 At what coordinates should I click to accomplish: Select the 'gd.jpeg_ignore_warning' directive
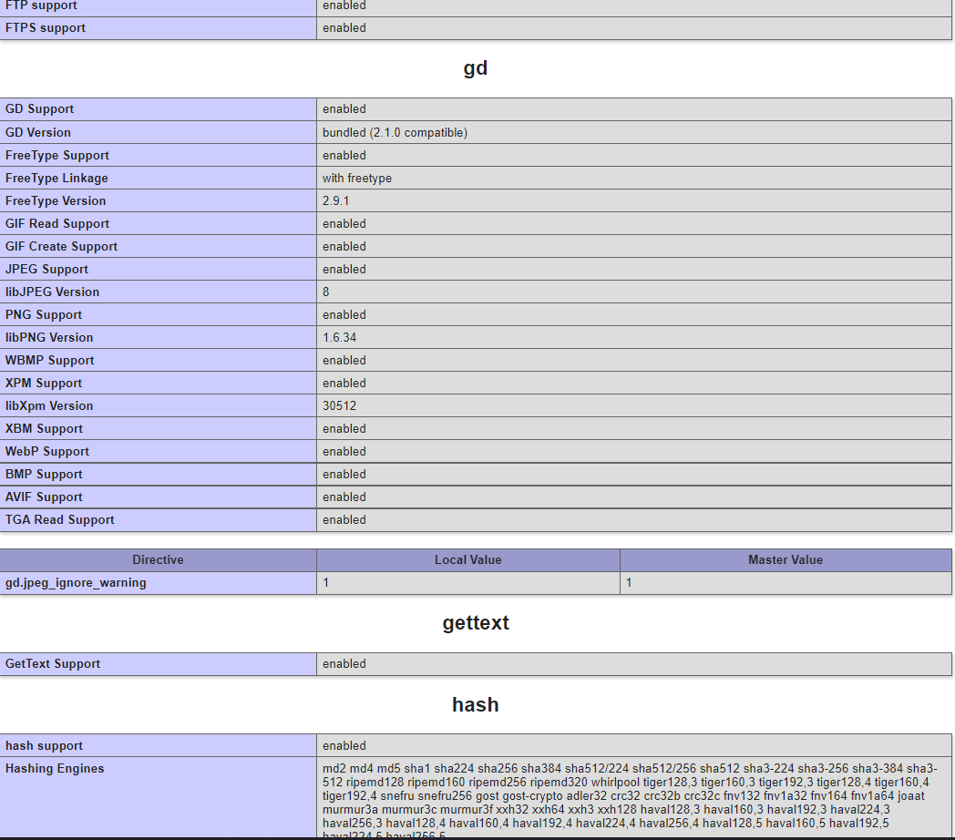76,583
